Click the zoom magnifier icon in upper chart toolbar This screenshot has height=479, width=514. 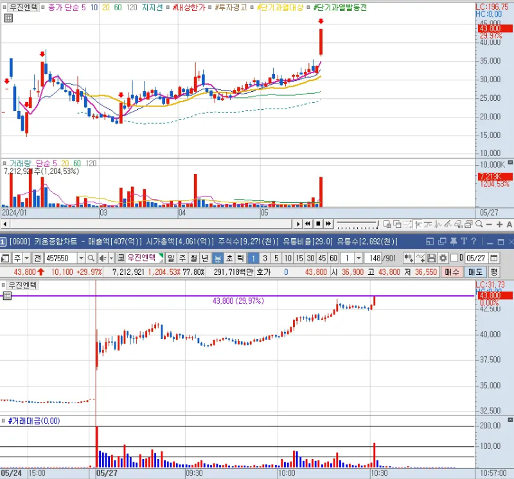pyautogui.click(x=479, y=224)
